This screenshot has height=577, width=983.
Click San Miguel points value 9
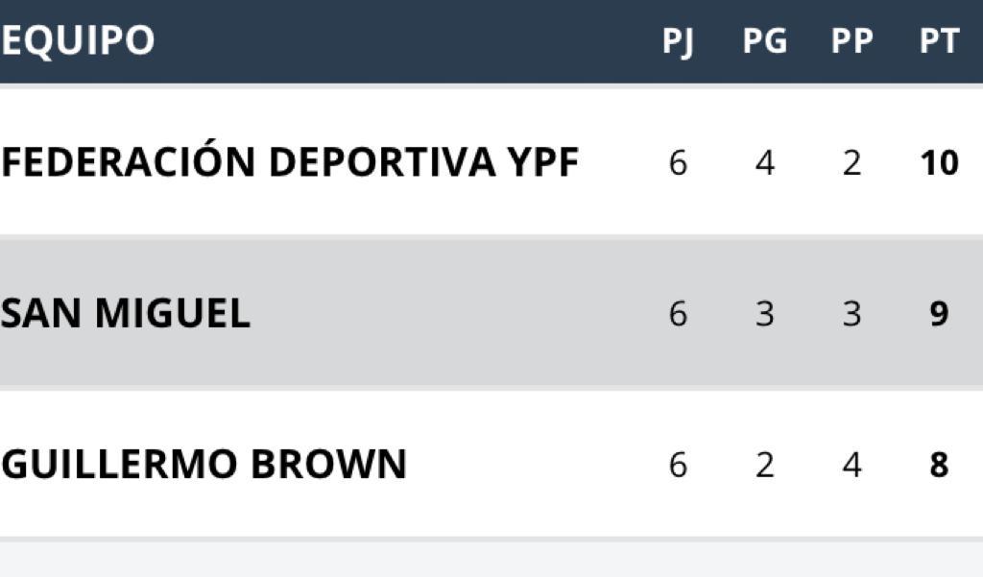click(x=939, y=314)
